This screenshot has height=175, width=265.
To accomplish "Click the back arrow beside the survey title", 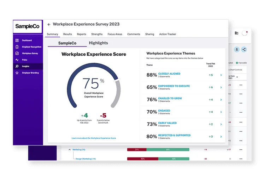I will [49, 25].
